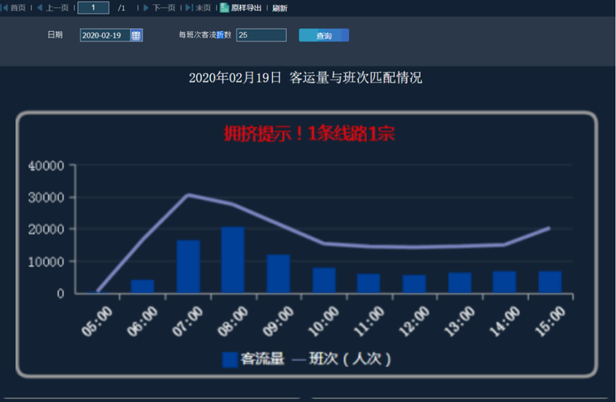Click the 原样导出 export text

(246, 8)
